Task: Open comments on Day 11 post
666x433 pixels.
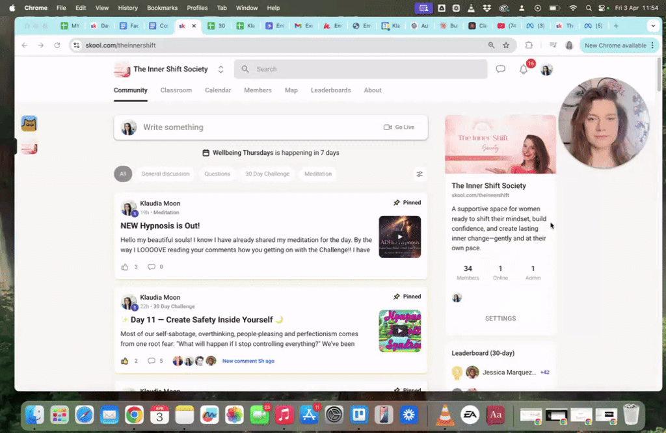Action: [151, 361]
